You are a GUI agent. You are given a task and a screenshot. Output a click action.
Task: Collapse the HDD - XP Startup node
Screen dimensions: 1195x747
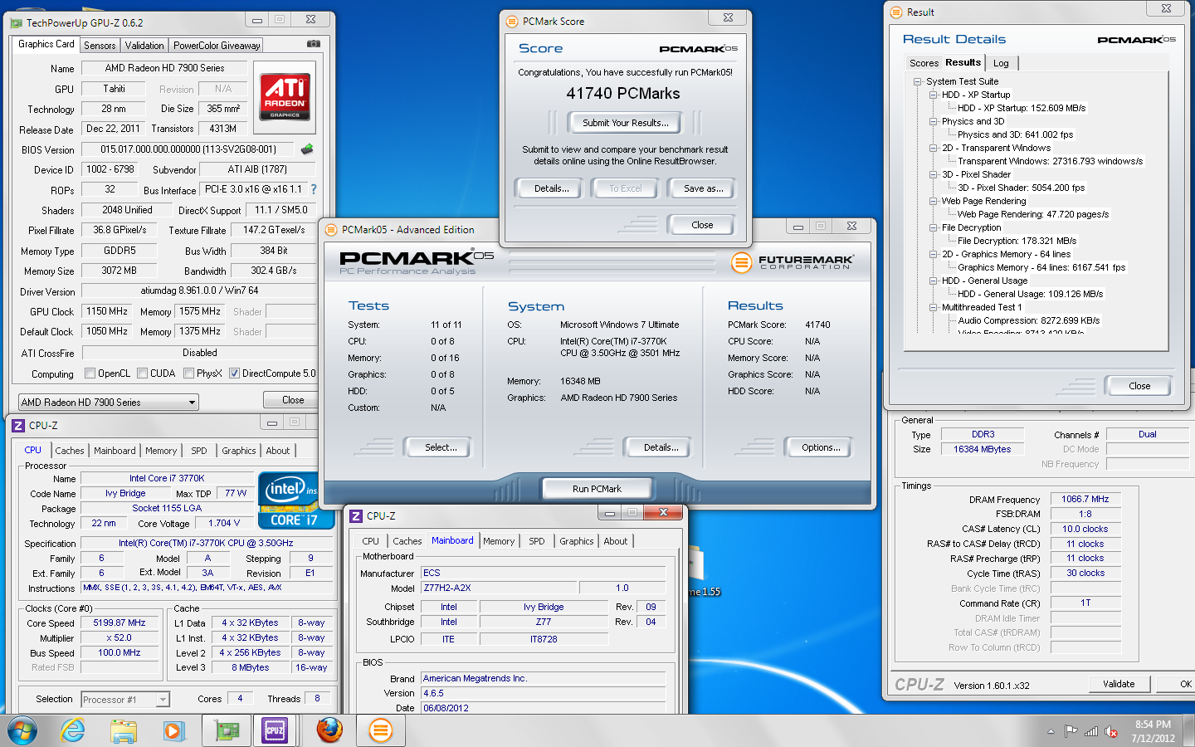click(x=934, y=95)
